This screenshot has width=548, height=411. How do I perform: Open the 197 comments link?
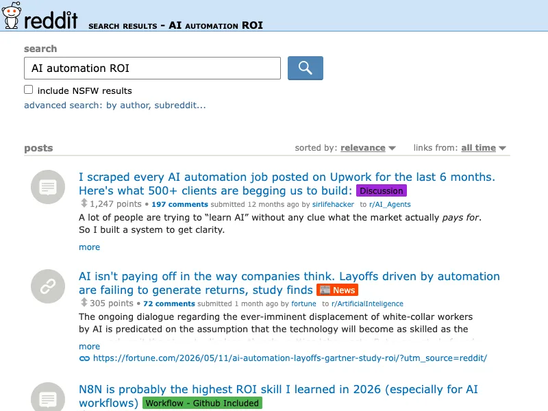(179, 204)
